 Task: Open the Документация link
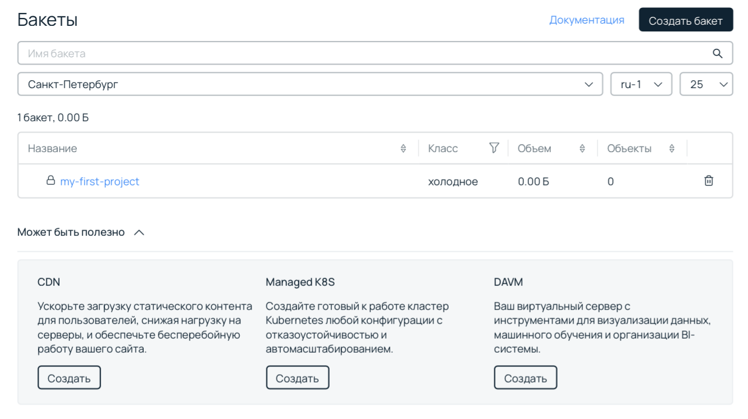[586, 20]
